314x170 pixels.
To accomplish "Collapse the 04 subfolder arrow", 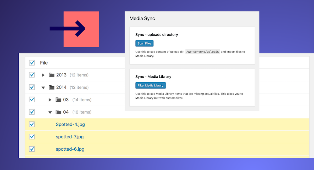I will [x=50, y=112].
